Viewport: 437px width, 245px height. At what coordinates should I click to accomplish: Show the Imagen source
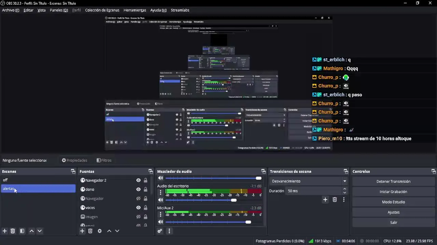pos(138,217)
